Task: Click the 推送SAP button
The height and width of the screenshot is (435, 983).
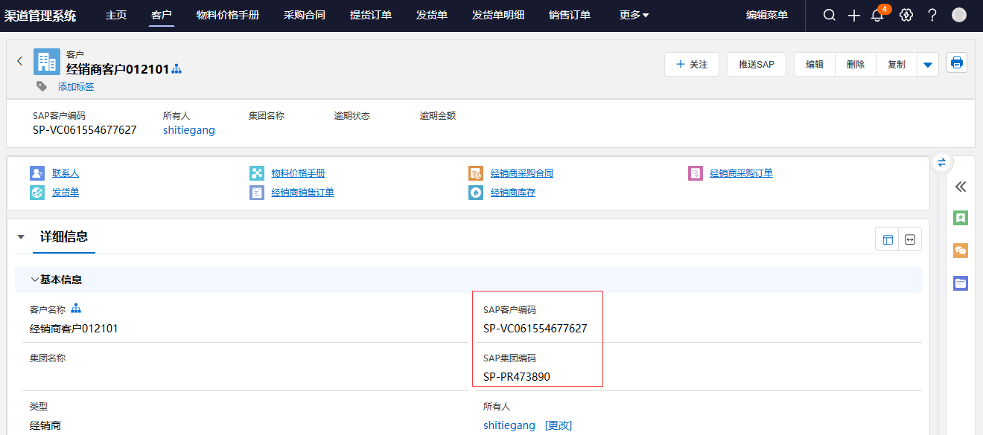Action: click(x=756, y=65)
